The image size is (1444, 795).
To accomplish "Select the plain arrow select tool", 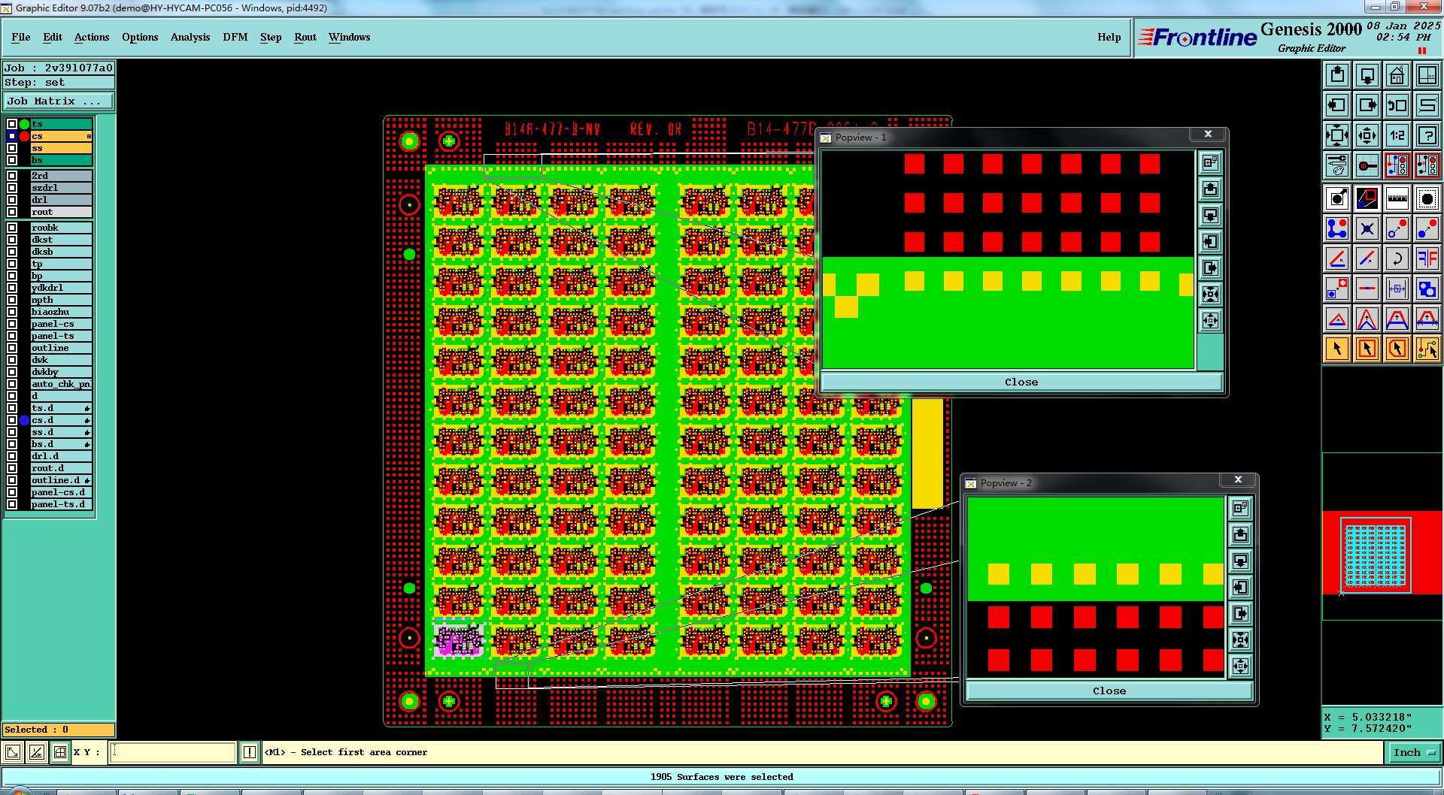I will 1337,349.
